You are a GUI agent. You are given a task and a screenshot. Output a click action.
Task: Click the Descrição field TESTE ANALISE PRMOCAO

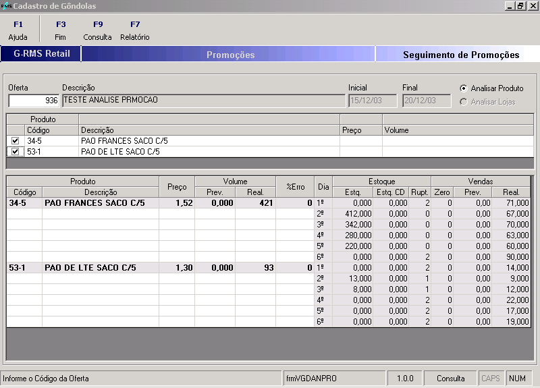[204, 101]
